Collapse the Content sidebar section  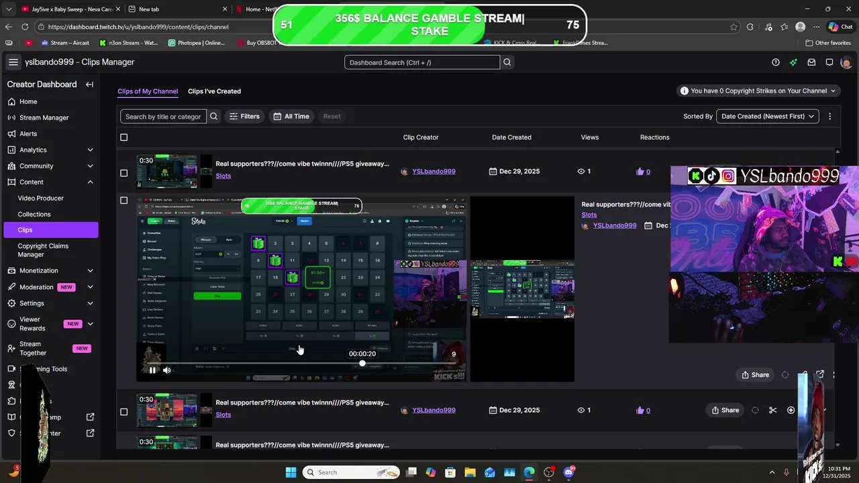[x=90, y=182]
